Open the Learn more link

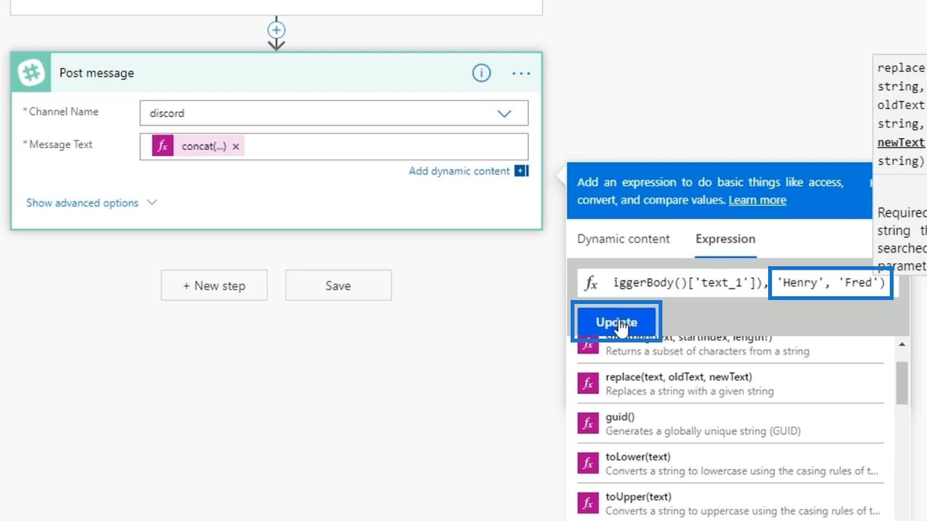(x=757, y=200)
